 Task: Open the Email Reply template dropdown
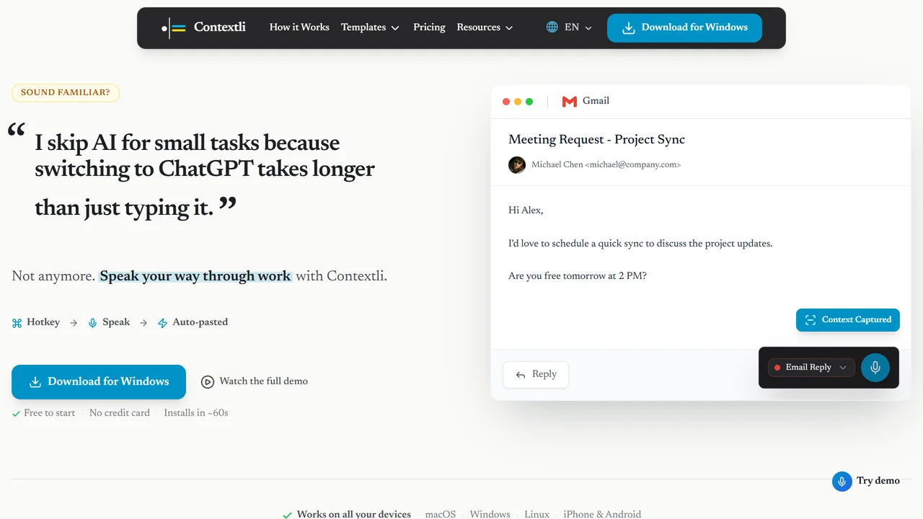click(x=811, y=368)
